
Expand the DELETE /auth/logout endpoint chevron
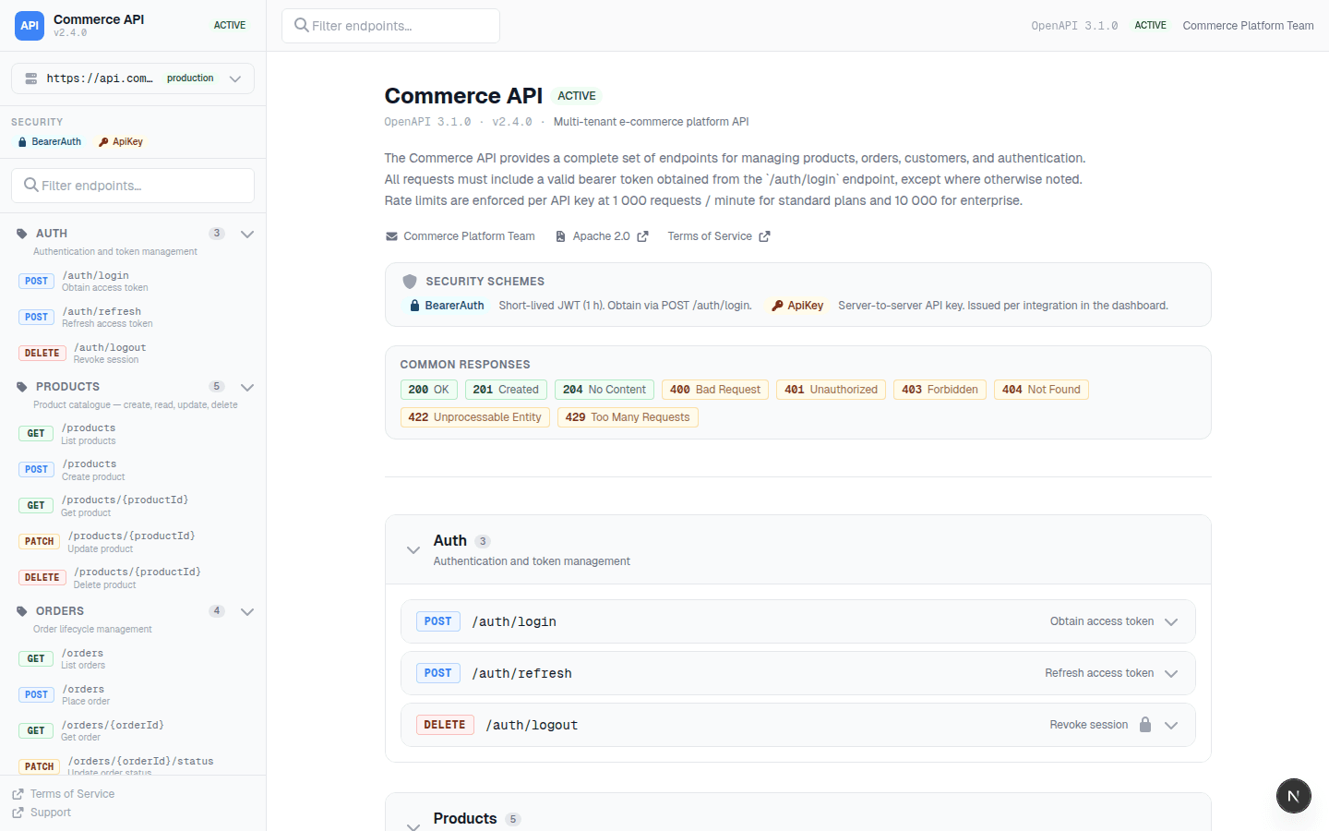tap(1171, 726)
